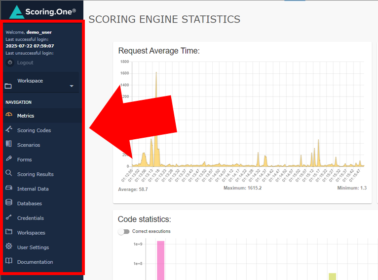378x280 pixels.
Task: Click the User Settings gear icon
Action: coord(8,247)
